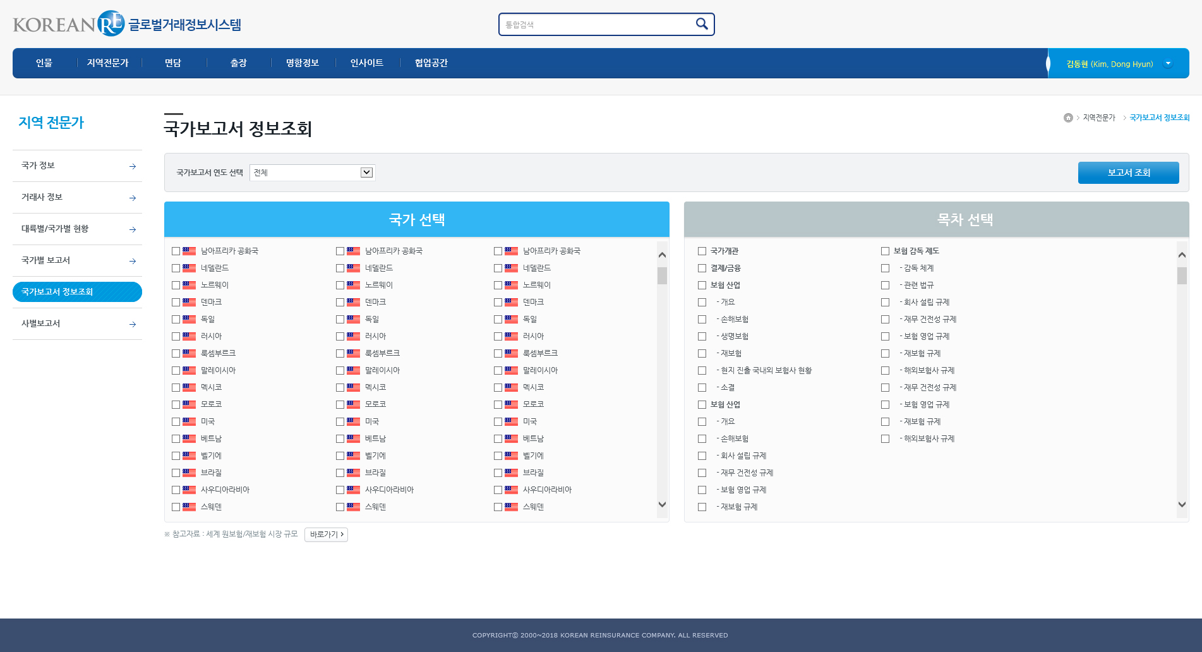Click the arrow next to 거래사 정보
This screenshot has width=1202, height=652.
point(132,198)
